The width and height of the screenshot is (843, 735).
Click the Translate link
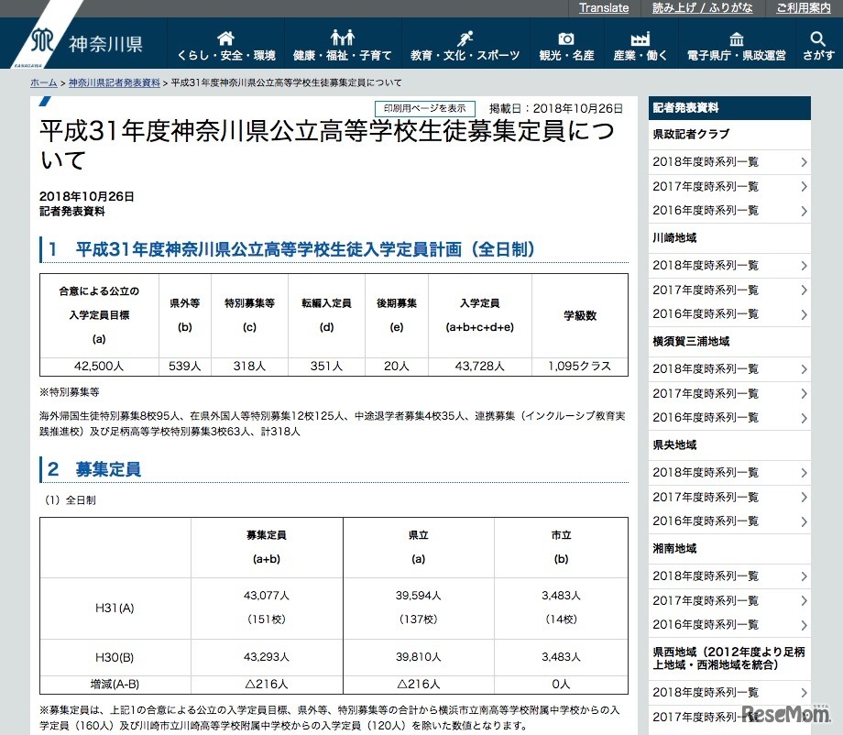(604, 8)
